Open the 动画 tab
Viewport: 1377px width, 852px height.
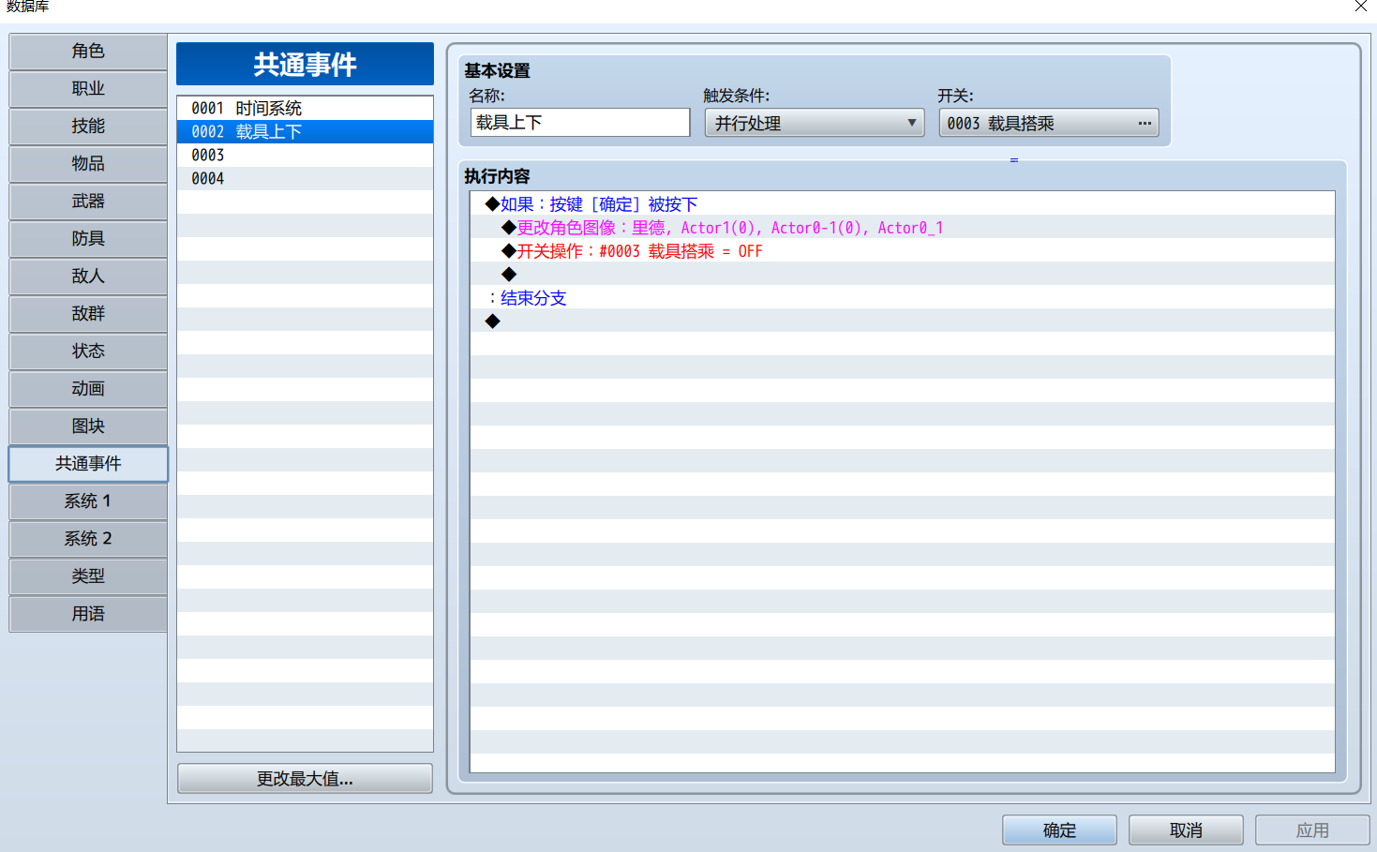pyautogui.click(x=88, y=389)
